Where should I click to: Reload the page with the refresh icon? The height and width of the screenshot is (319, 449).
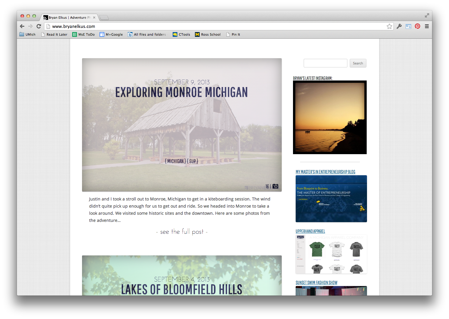(x=39, y=26)
